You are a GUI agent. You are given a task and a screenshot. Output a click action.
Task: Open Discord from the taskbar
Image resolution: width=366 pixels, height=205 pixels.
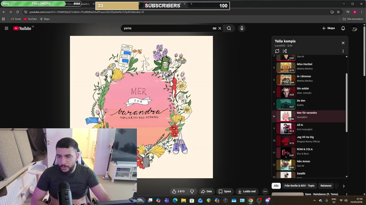(x=267, y=200)
